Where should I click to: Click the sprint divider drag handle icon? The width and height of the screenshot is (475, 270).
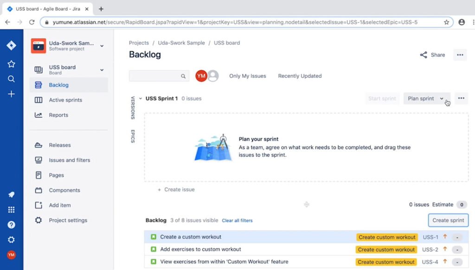307,205
